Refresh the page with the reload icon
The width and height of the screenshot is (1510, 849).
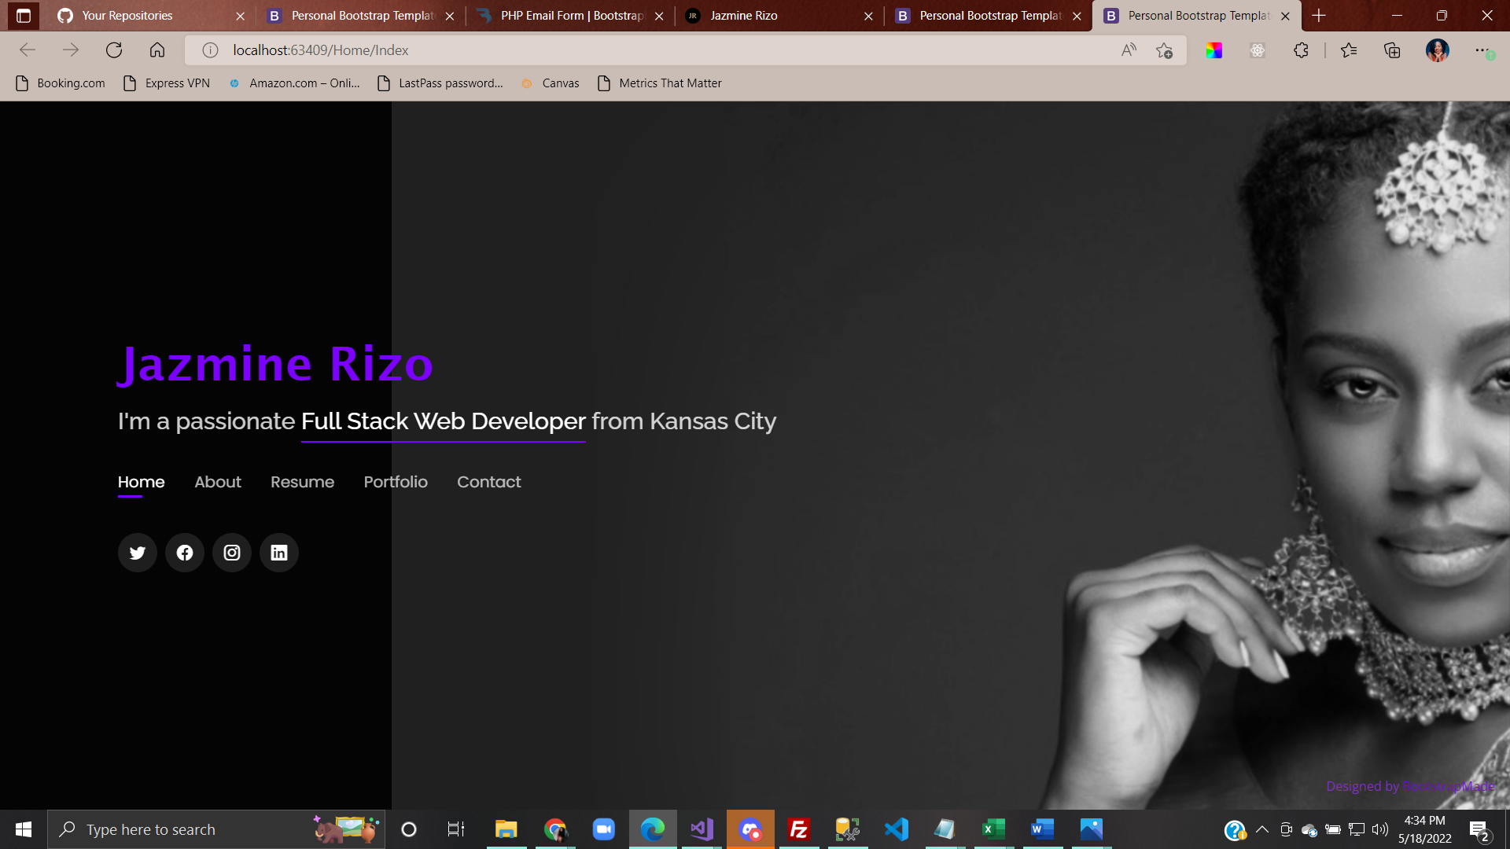[114, 50]
